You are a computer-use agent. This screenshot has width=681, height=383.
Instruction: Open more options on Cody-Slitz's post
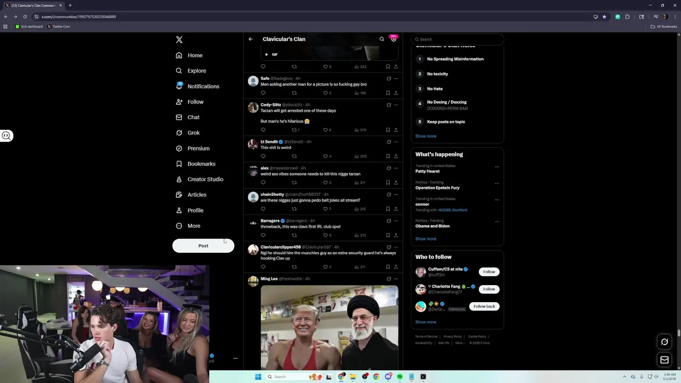(x=396, y=105)
